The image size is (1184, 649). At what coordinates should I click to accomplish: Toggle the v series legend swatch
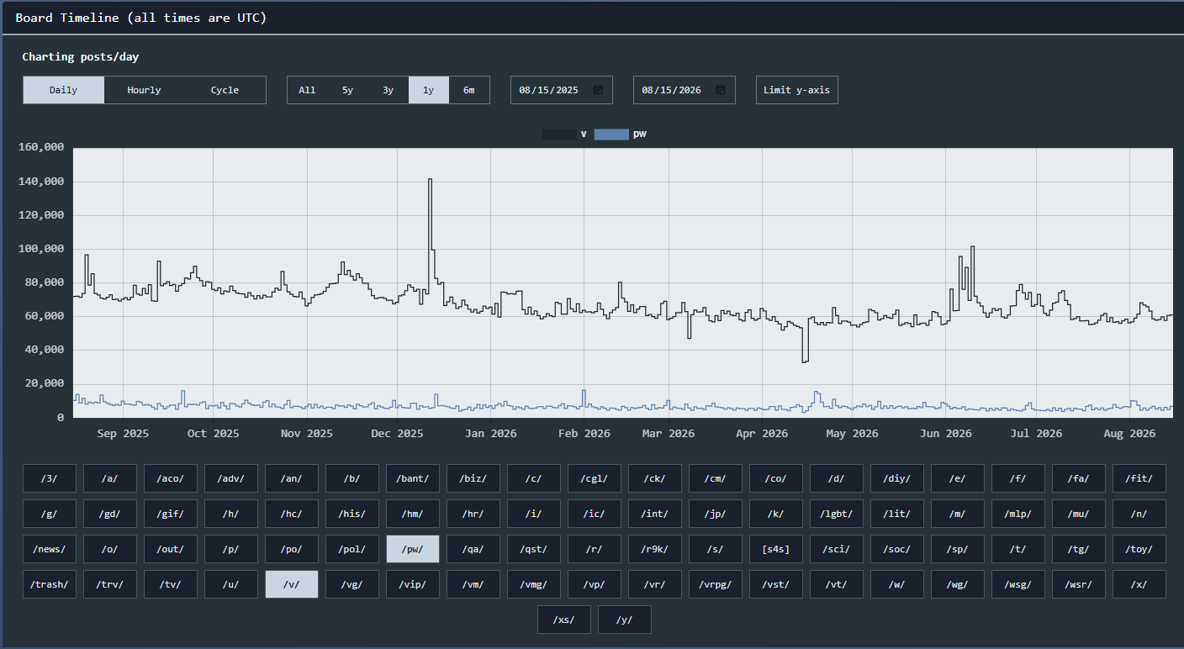pos(559,135)
